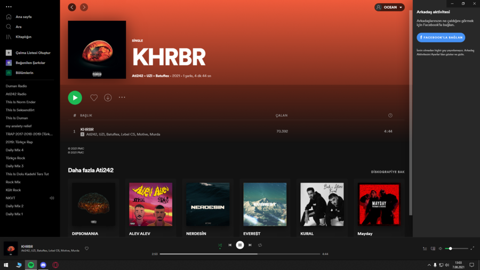Screen dimensions: 480x270
Task: Open connect to a device icon
Action: 433,249
